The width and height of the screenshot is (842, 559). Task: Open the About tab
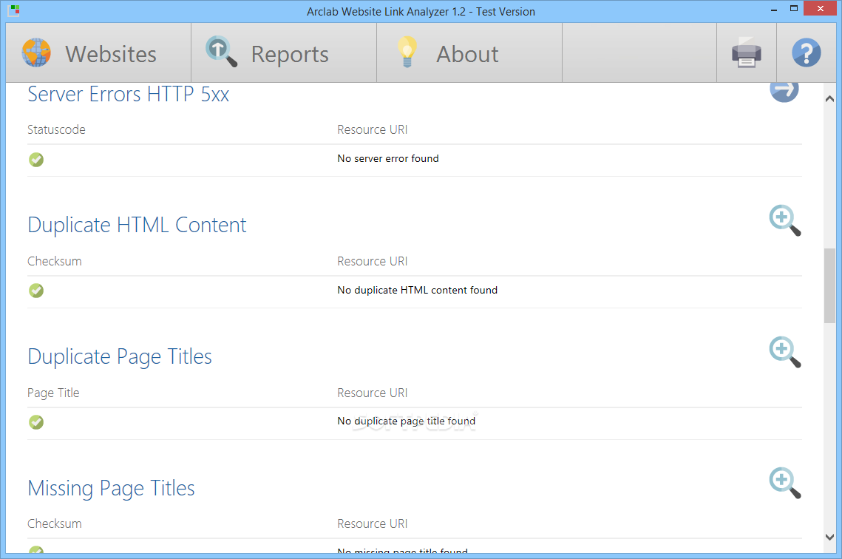point(469,53)
